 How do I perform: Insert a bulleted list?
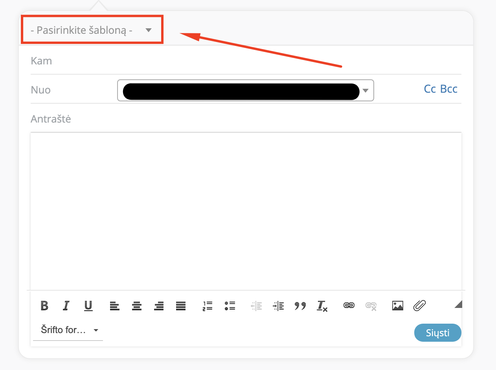pos(230,306)
